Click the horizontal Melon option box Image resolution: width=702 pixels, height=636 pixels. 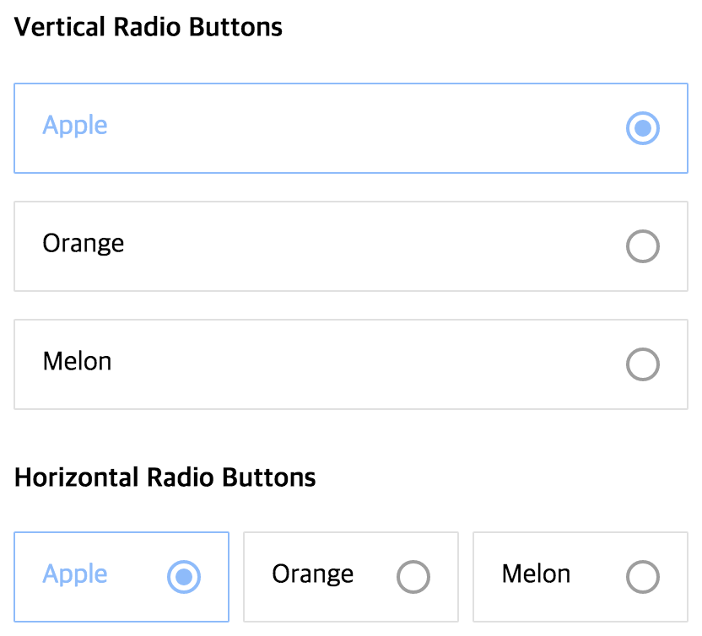579,576
